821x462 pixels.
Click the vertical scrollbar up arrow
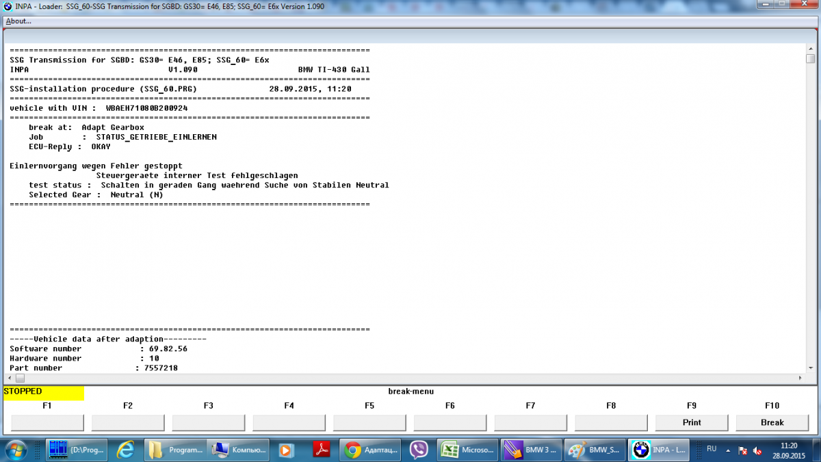click(811, 49)
